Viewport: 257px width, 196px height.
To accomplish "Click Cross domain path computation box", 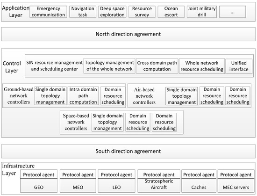I will 157,66.
